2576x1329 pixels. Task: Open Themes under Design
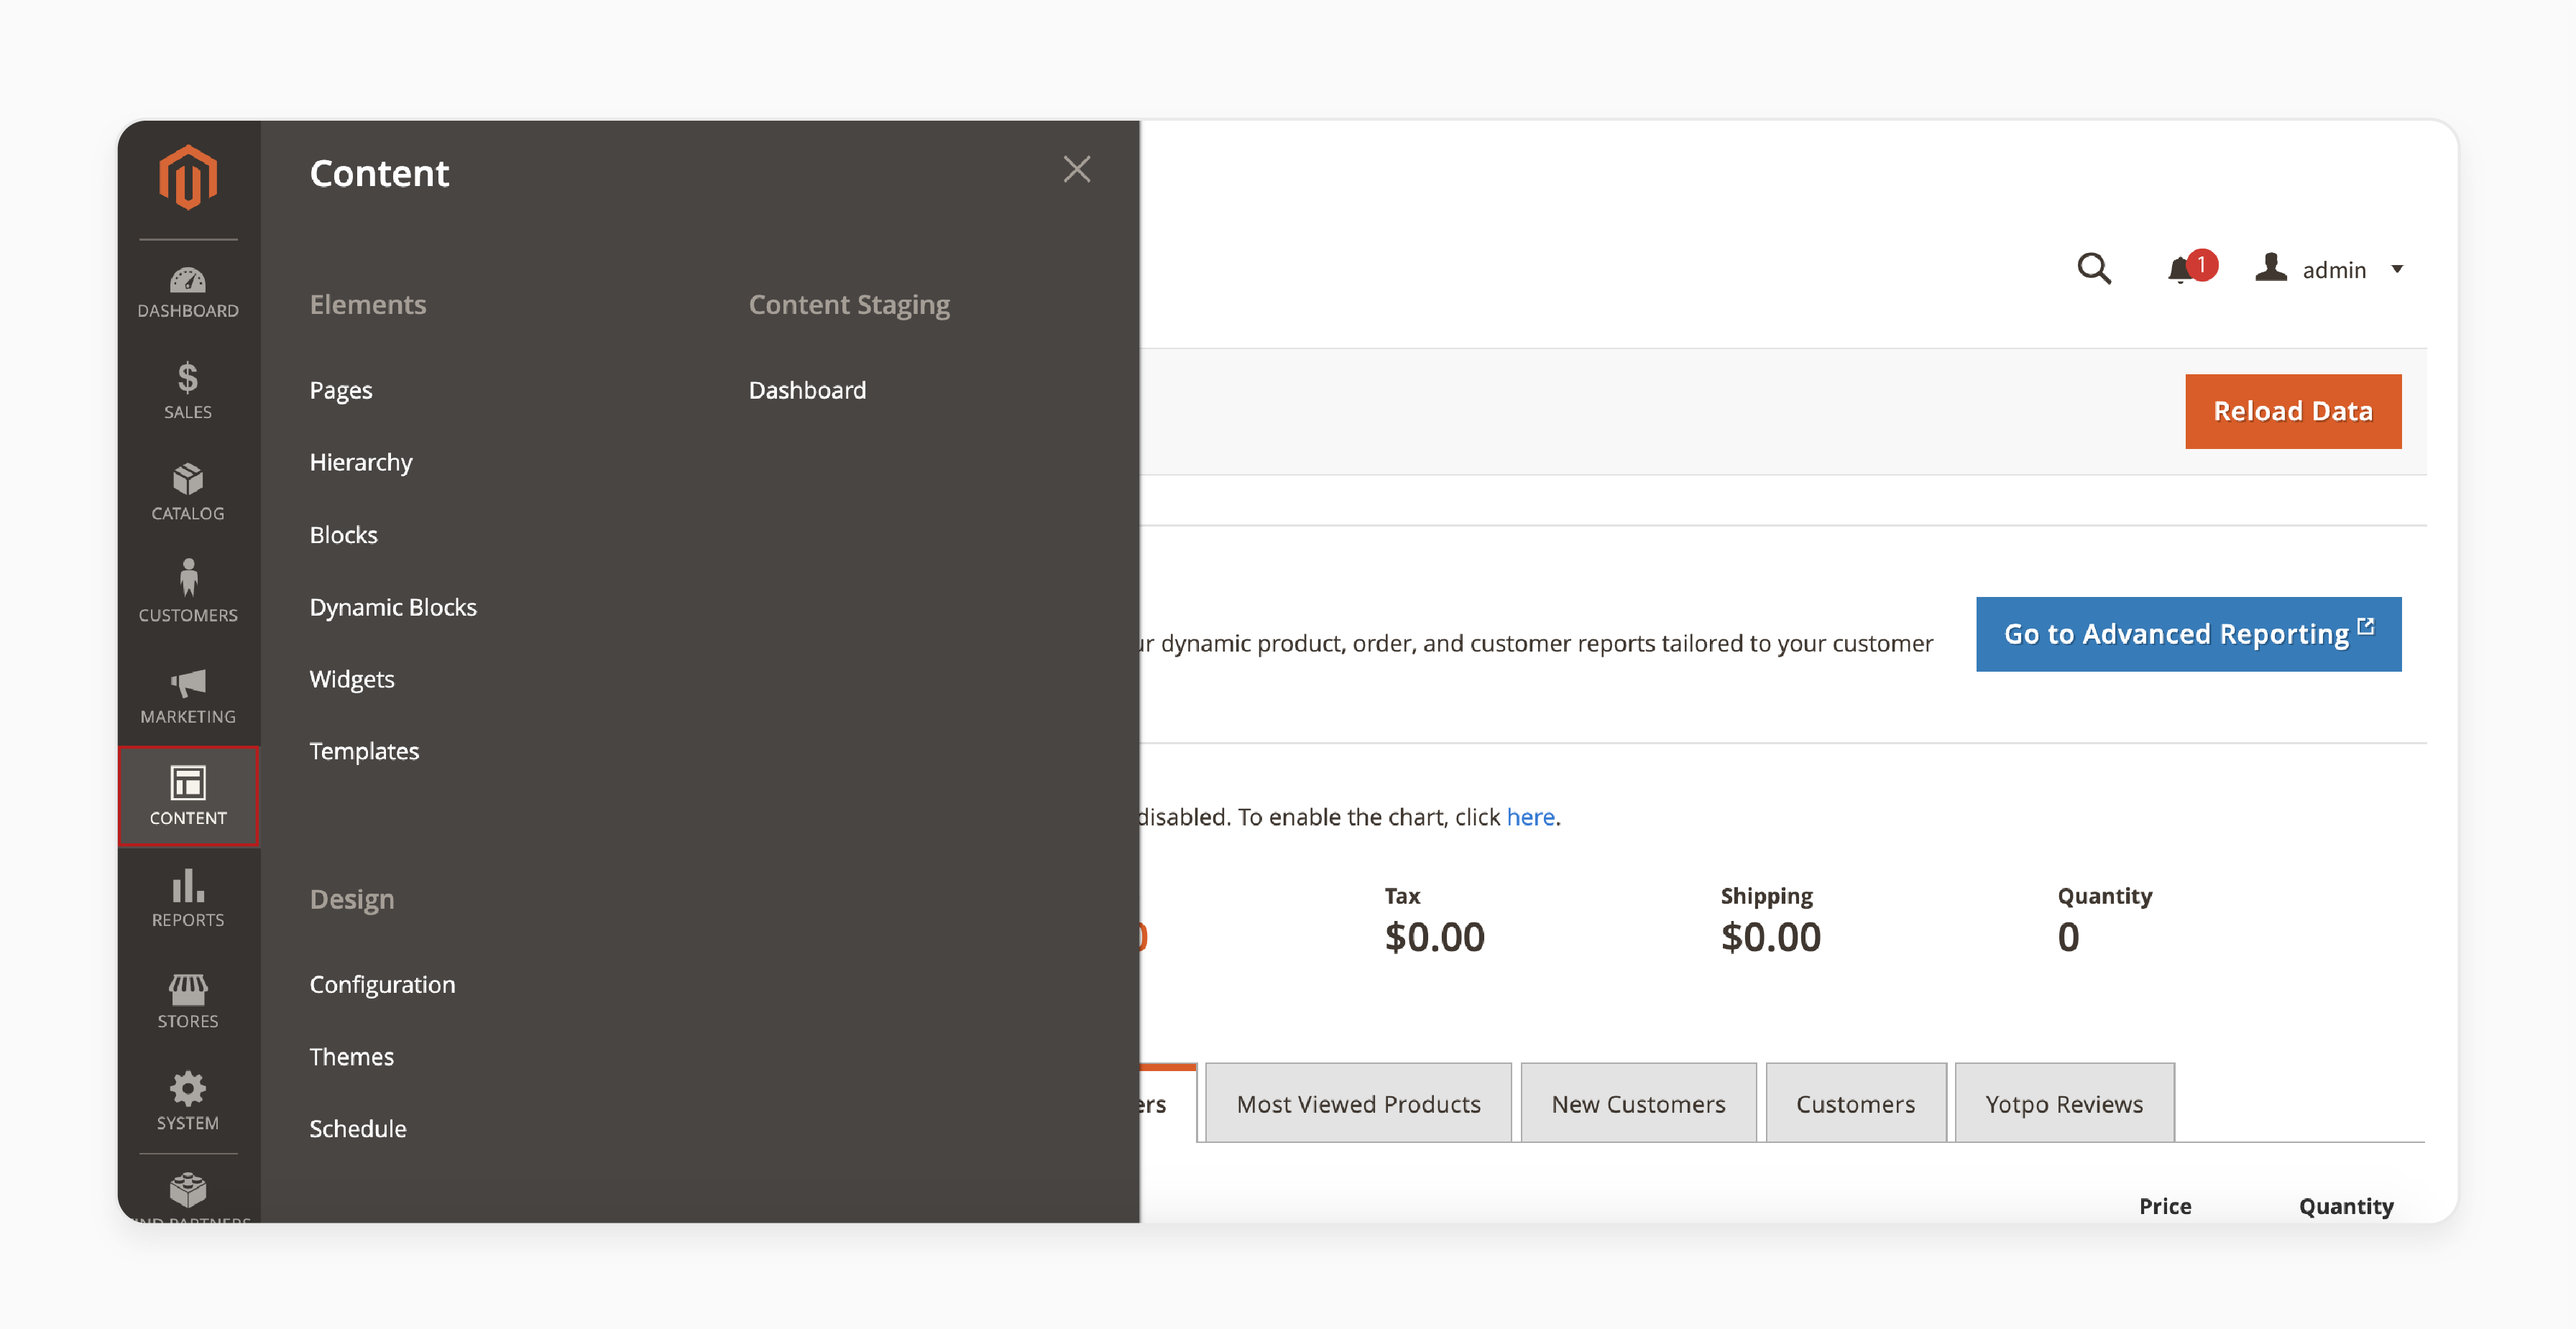point(351,1056)
